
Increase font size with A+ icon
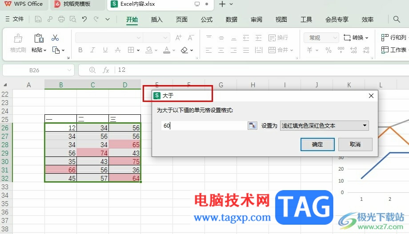(x=178, y=38)
